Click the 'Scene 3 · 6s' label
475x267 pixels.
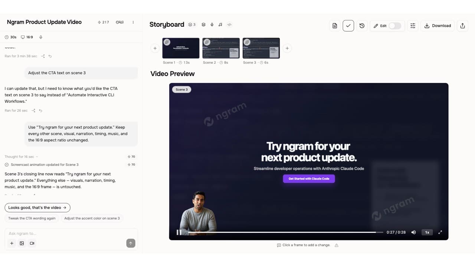click(256, 63)
